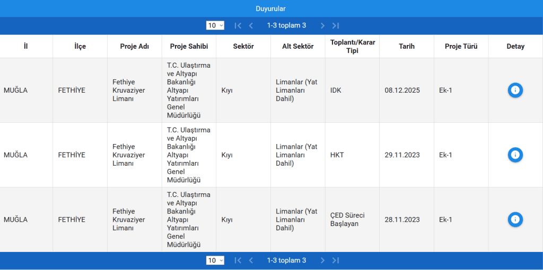Click the Toplantı/Karar Tipi column header
This screenshot has height=270, width=543.
coord(352,47)
